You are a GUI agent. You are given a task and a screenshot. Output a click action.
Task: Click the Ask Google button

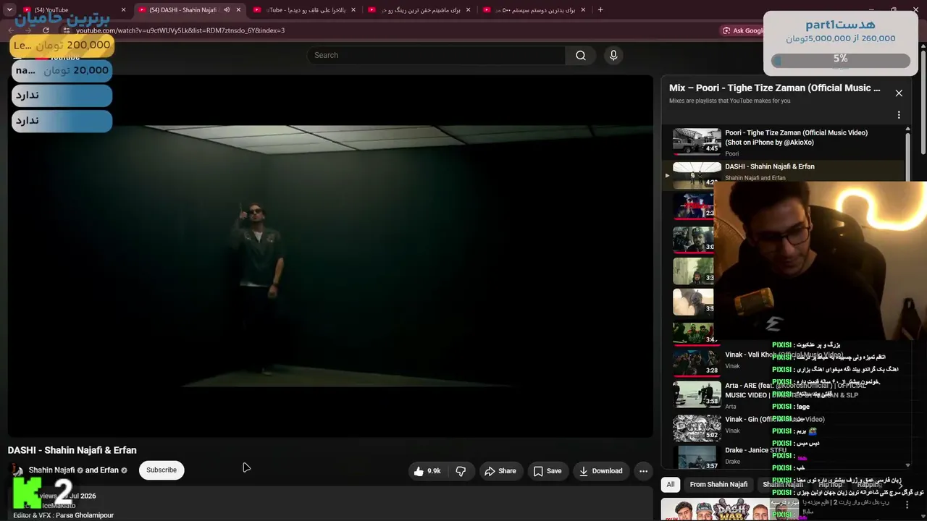tap(743, 30)
